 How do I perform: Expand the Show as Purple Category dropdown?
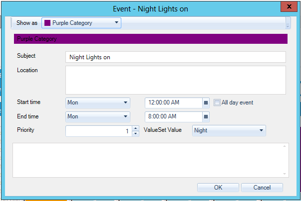pos(116,23)
